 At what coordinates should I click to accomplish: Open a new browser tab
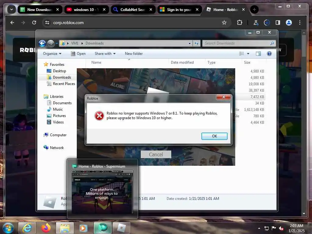pyautogui.click(x=254, y=9)
